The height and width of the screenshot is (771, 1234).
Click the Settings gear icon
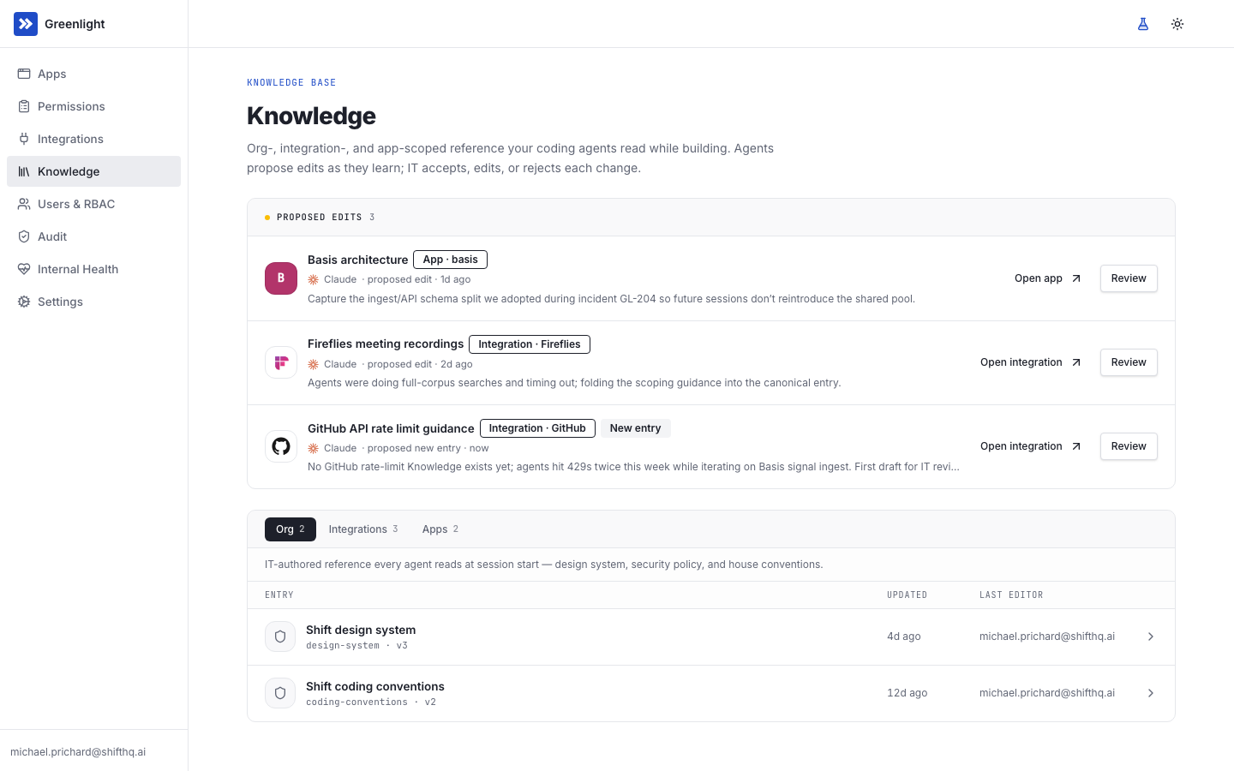[x=24, y=302]
